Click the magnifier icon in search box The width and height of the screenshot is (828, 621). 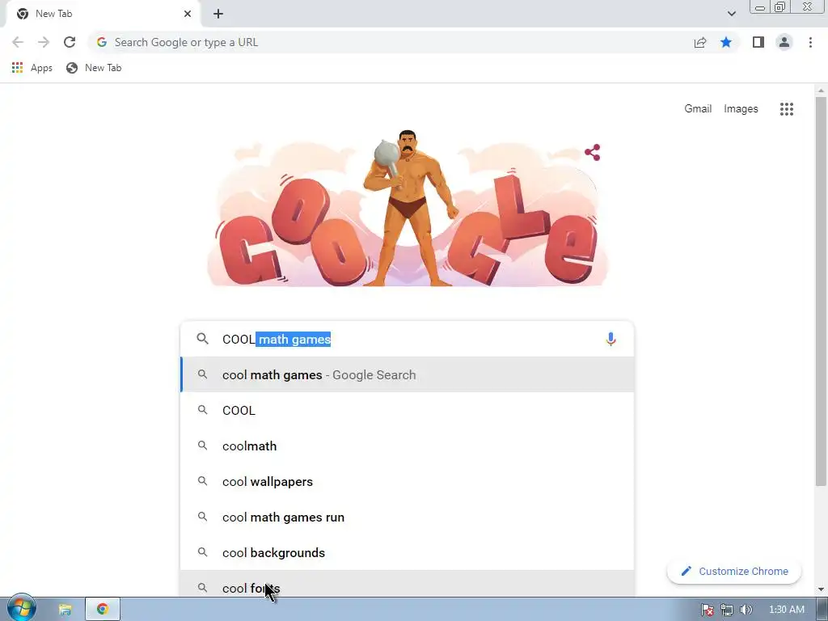pos(202,339)
